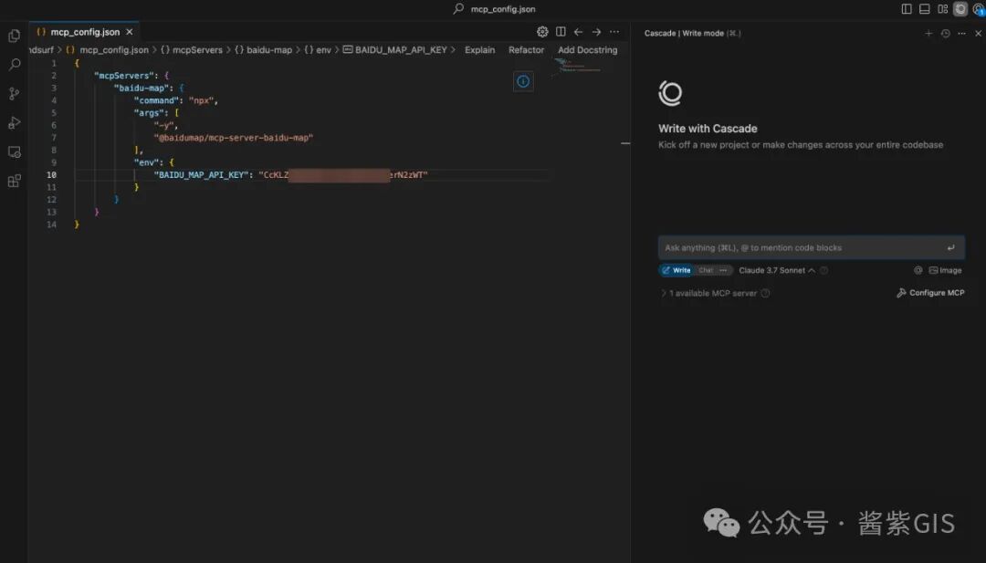
Task: Click the Cascade logo in the panel
Action: click(670, 93)
